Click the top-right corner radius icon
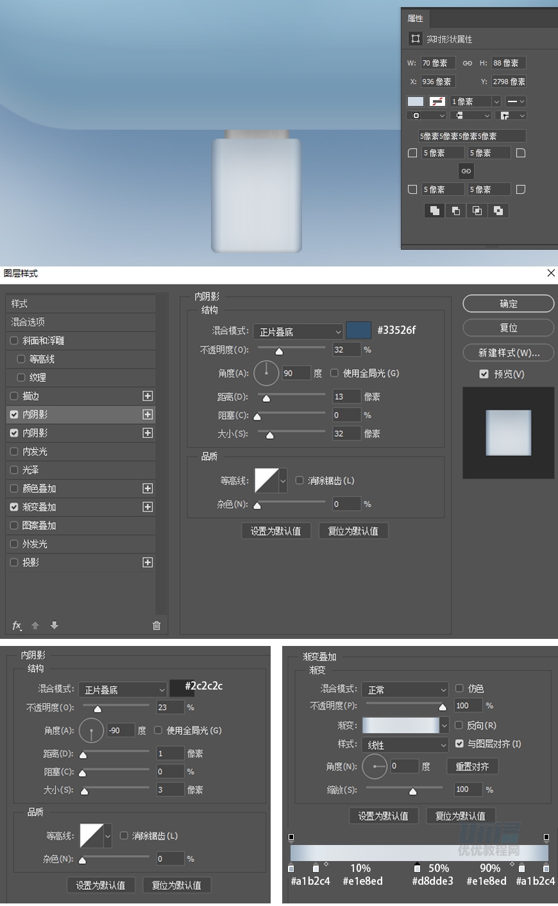Screen dimensions: 558x906 [521, 153]
